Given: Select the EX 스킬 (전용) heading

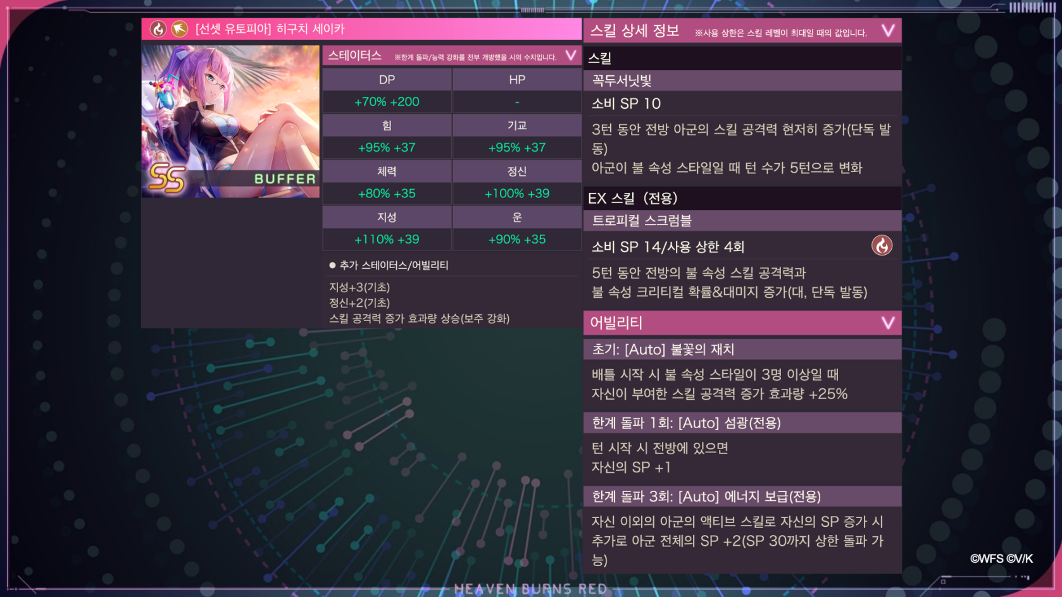Looking at the screenshot, I should click(633, 198).
